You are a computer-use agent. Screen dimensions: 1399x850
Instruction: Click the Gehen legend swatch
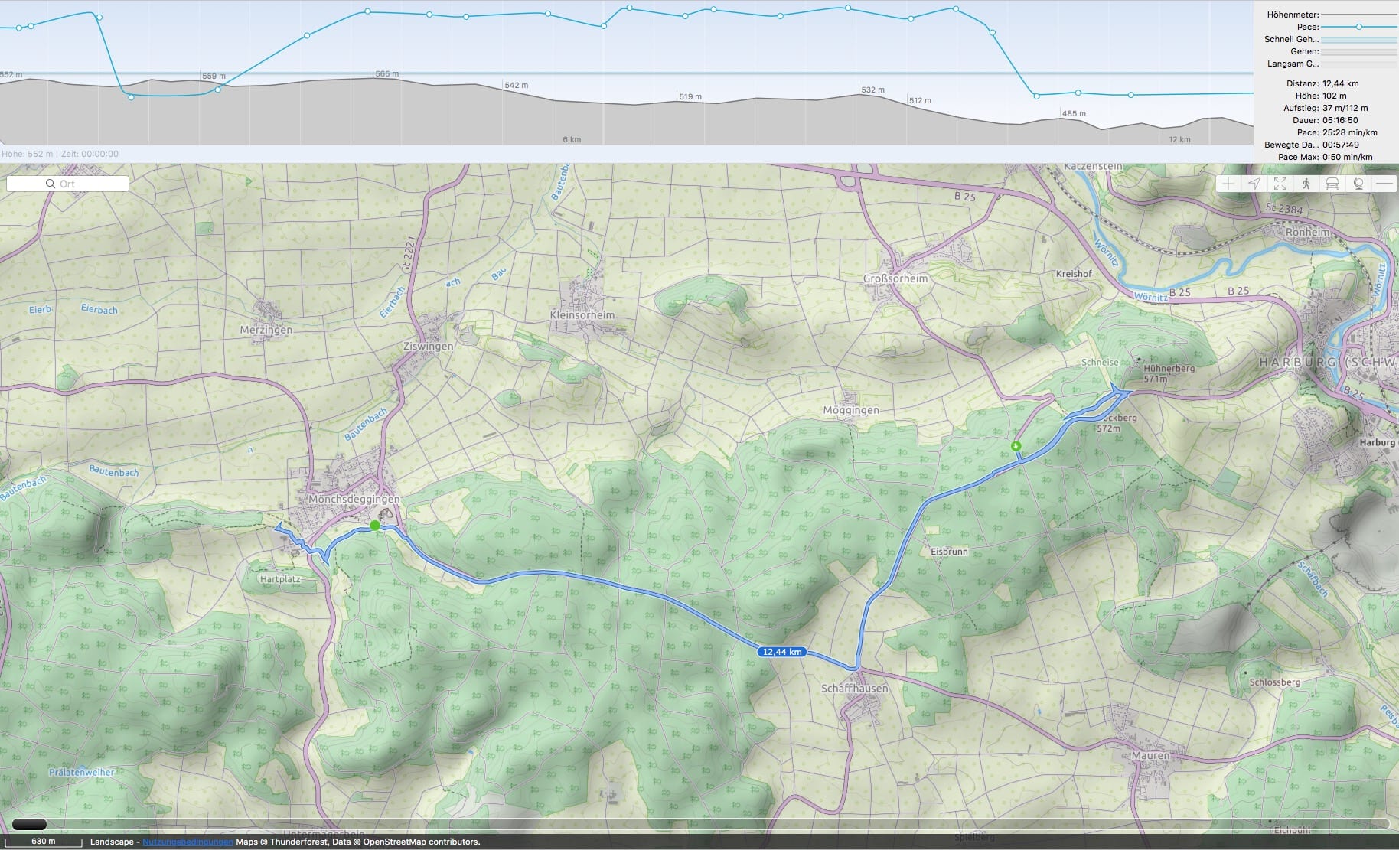pos(1358,51)
